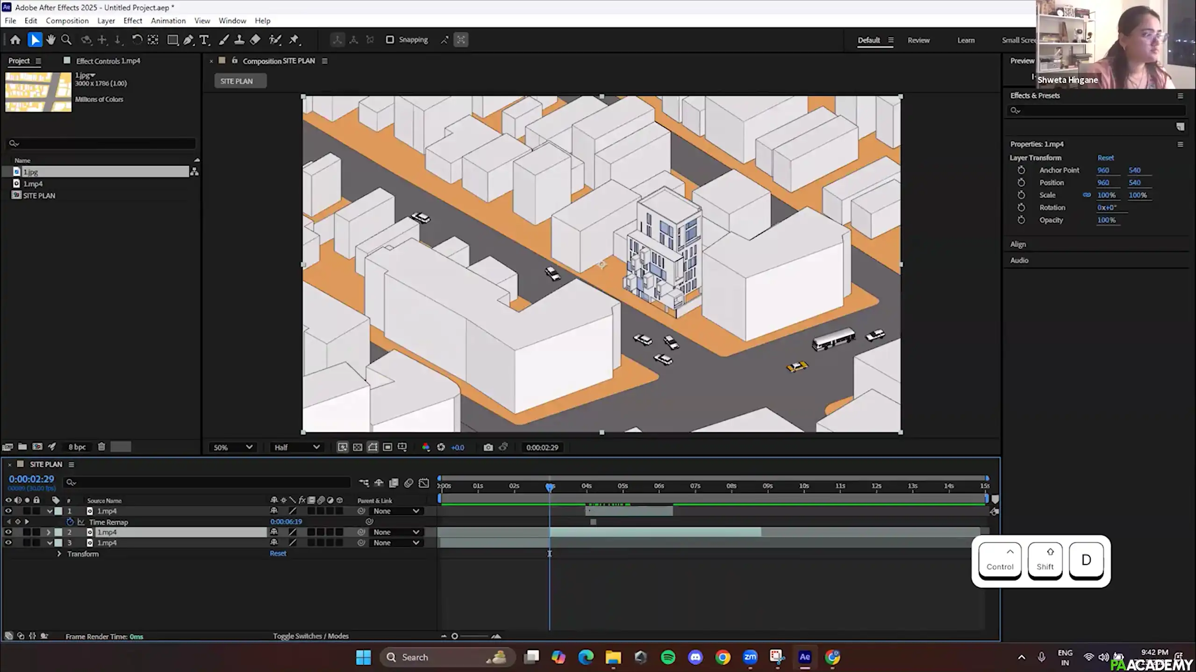Toggle the Time Remap stopwatch

[x=70, y=522]
